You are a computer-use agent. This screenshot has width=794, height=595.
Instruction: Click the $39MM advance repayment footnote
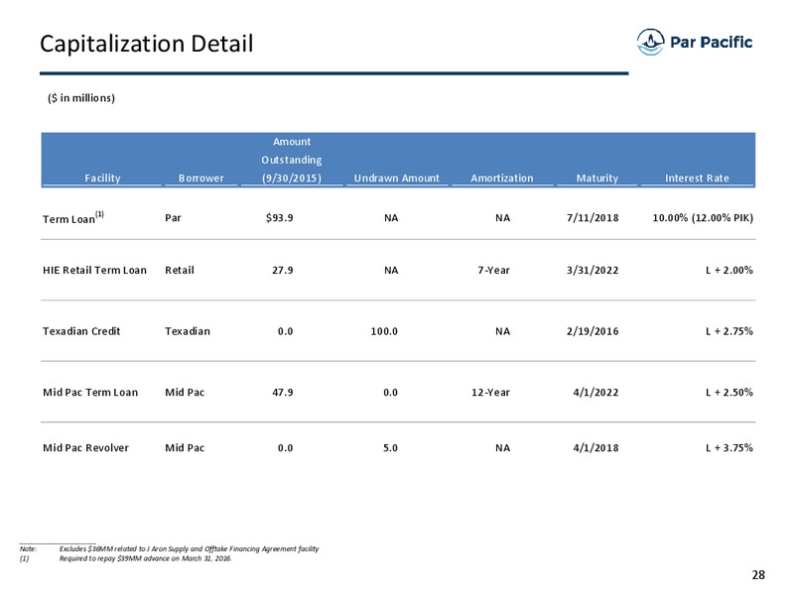[145, 558]
